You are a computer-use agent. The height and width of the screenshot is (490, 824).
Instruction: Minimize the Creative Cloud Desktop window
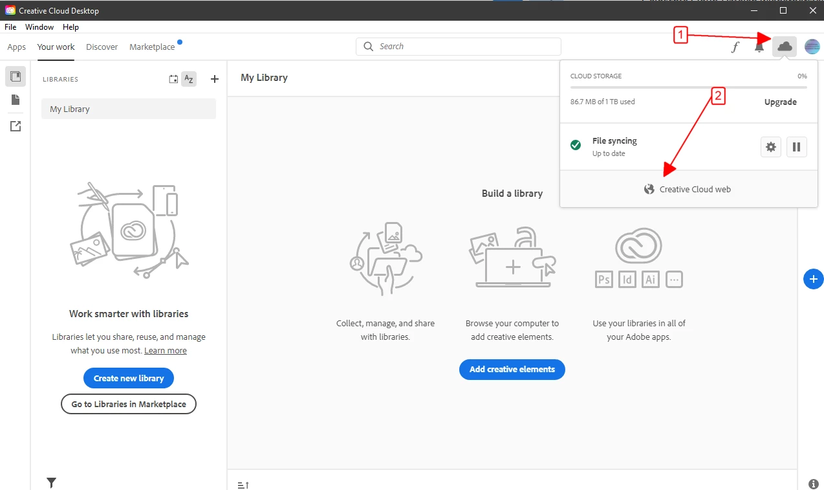click(754, 10)
